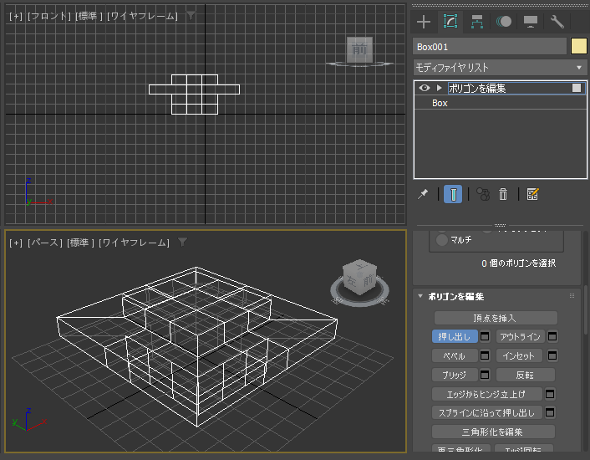The width and height of the screenshot is (590, 460).
Task: Click the Box001 object name field
Action: coord(490,47)
